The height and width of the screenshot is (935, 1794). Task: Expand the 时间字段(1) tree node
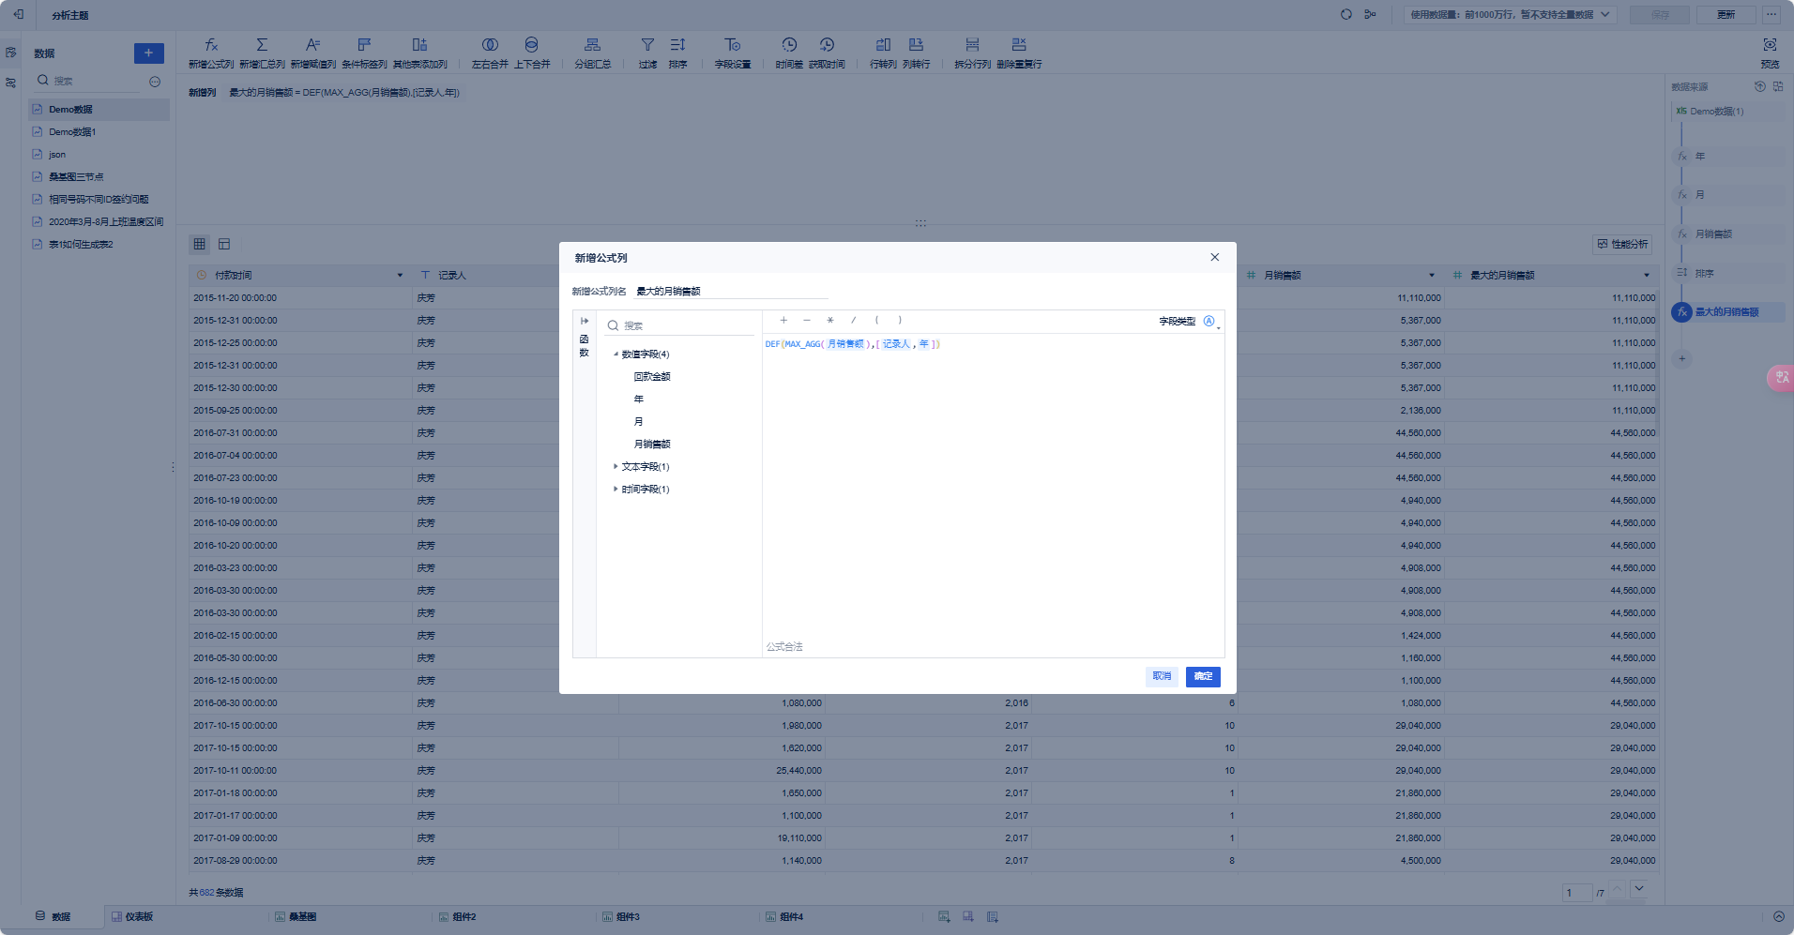pyautogui.click(x=616, y=489)
